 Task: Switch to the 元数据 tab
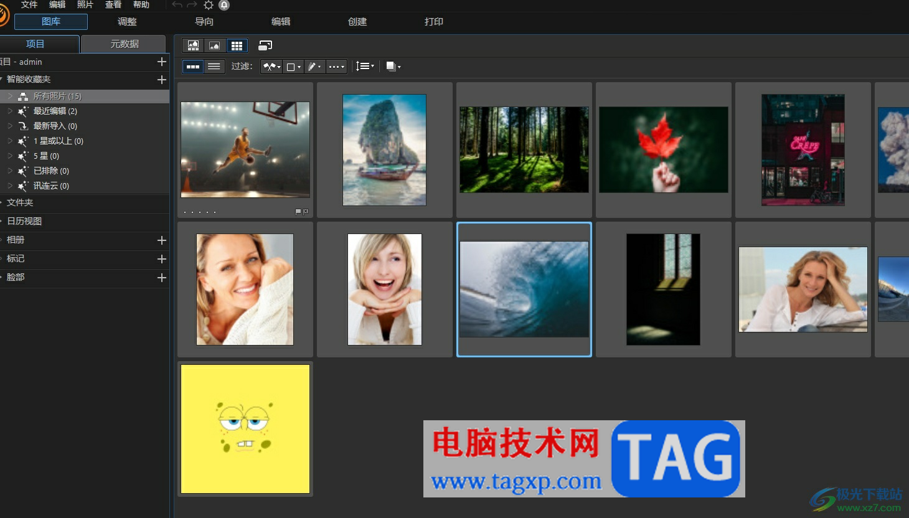pos(123,44)
